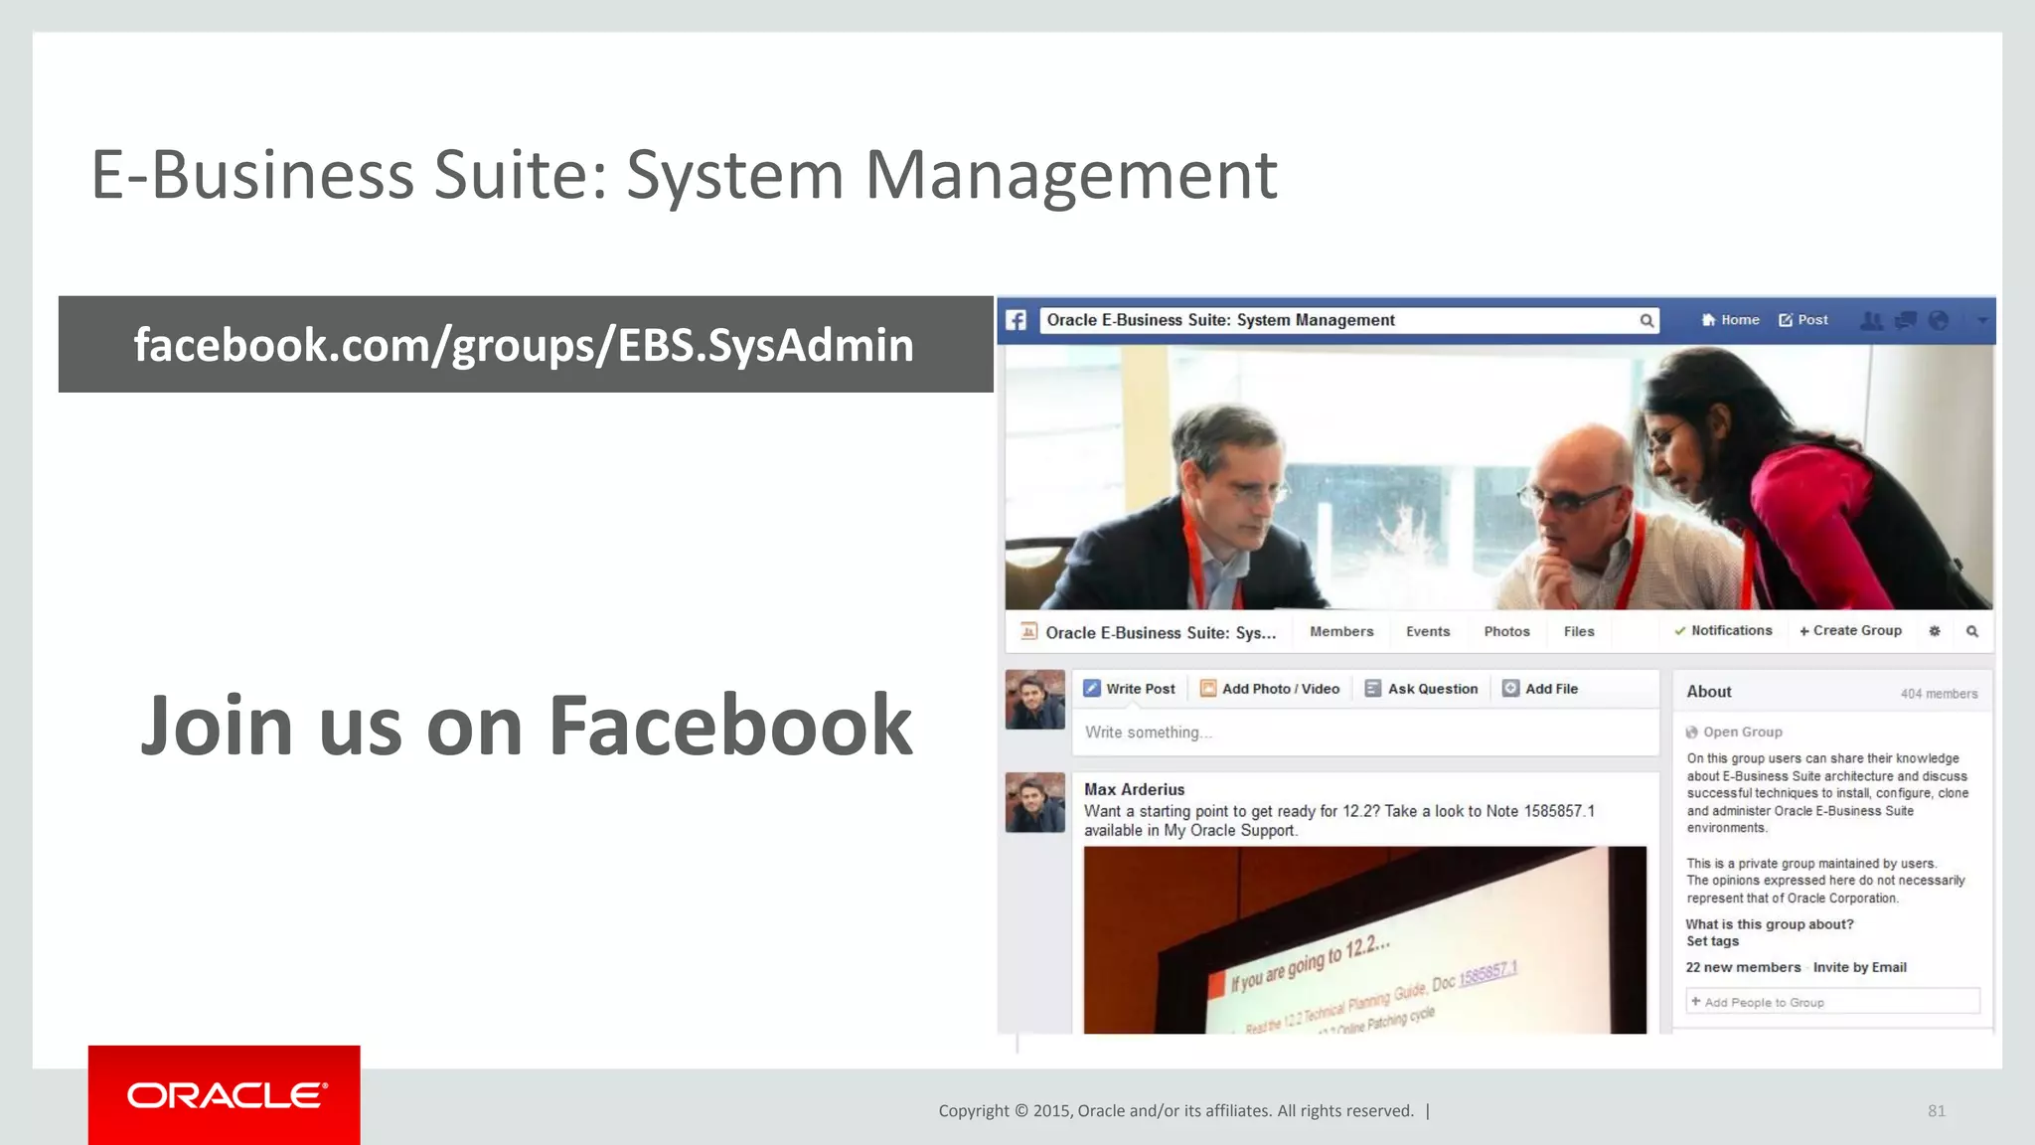Open friend requests icon
The image size is (2035, 1145).
pyautogui.click(x=1871, y=320)
